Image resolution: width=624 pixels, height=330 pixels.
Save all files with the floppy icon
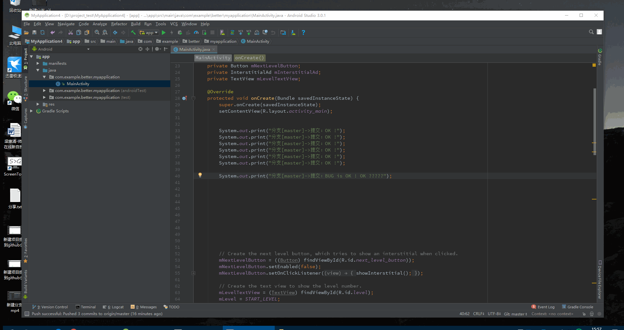[x=34, y=33]
